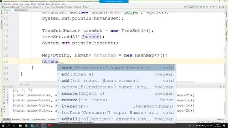This screenshot has width=228, height=128.
Task: Open Task View on the taskbar
Action: coord(14,126)
